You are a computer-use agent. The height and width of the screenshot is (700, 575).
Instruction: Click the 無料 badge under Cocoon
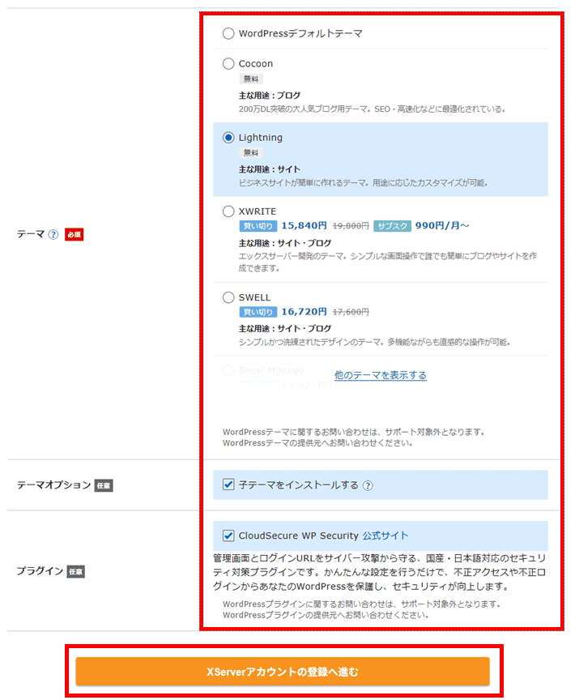pyautogui.click(x=251, y=79)
